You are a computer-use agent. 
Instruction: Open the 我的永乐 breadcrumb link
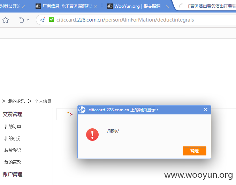tap(16, 101)
